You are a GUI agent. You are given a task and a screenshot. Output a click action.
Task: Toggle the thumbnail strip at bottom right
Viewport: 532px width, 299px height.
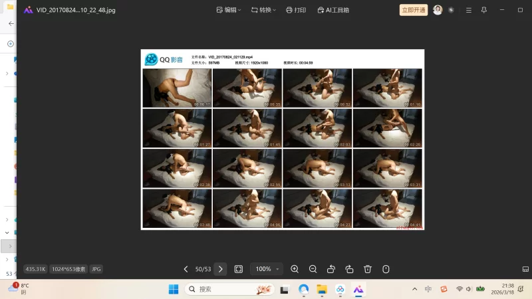tap(525, 269)
